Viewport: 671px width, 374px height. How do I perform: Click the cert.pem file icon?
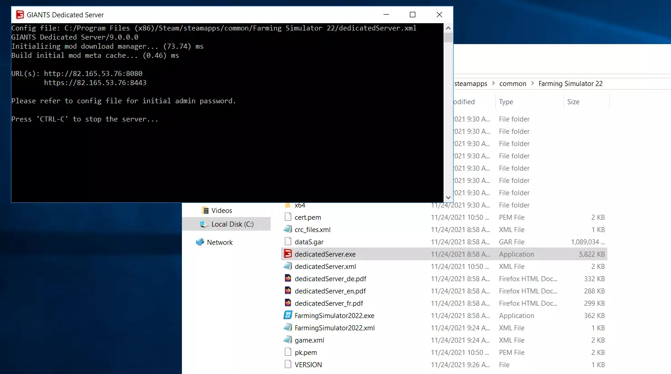pos(288,217)
